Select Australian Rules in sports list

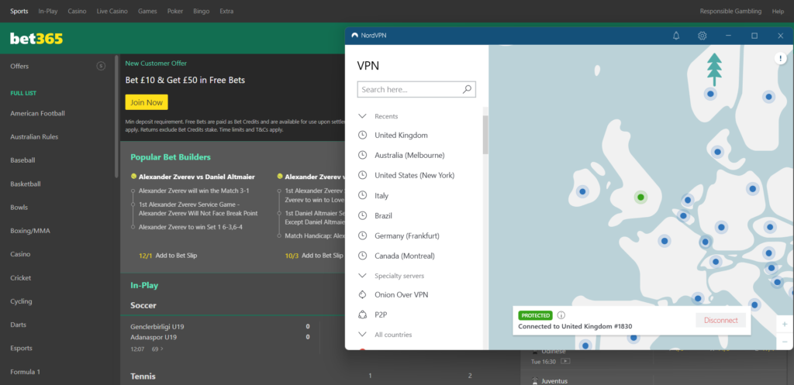tap(34, 136)
